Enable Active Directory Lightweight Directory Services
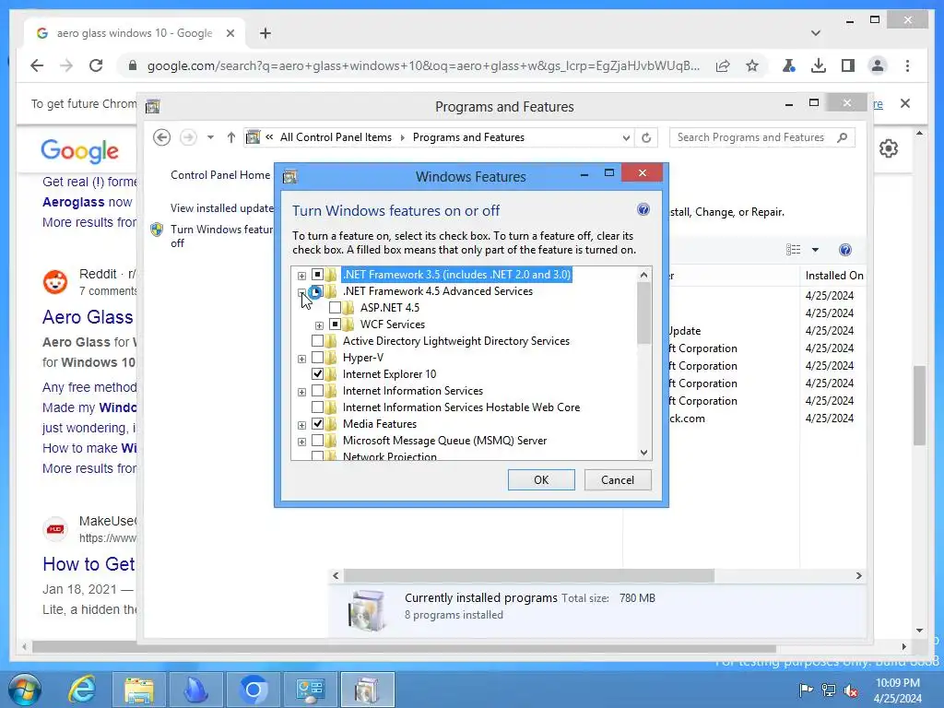Screen dimensions: 944x708 click(x=317, y=341)
